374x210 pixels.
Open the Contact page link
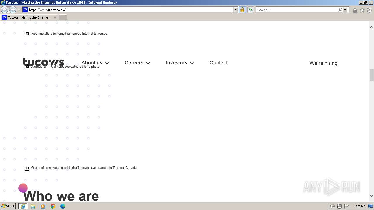point(219,63)
